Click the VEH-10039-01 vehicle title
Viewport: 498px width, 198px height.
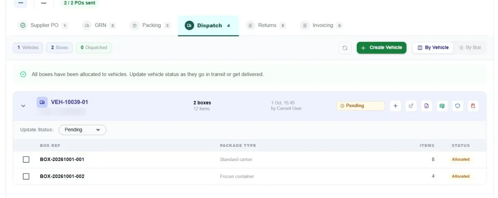tap(69, 102)
